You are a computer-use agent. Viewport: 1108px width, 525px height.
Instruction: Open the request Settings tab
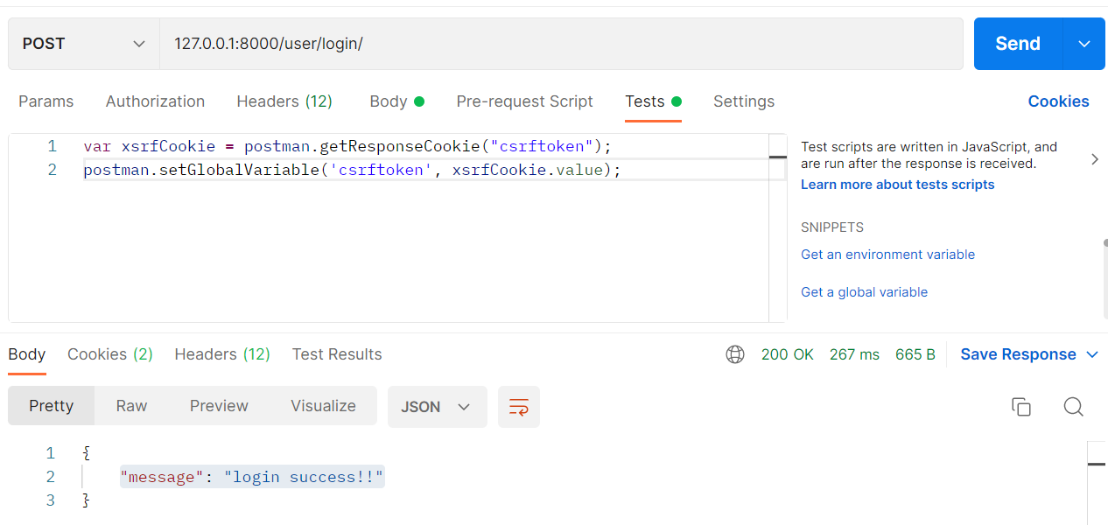pos(744,101)
